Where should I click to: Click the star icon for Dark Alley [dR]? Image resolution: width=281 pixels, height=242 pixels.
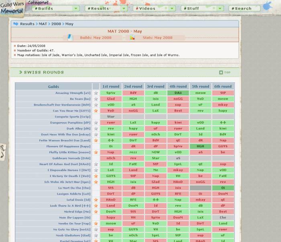[x=96, y=128]
